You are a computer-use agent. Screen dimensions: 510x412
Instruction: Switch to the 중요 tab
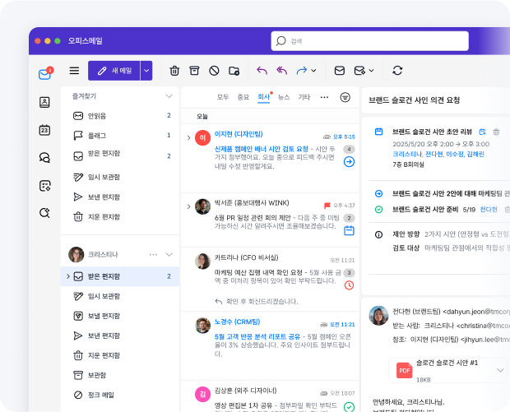pos(243,97)
